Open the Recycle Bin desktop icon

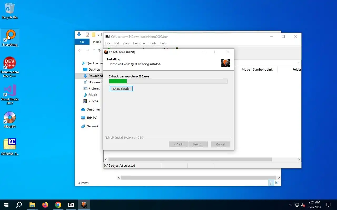(10, 11)
